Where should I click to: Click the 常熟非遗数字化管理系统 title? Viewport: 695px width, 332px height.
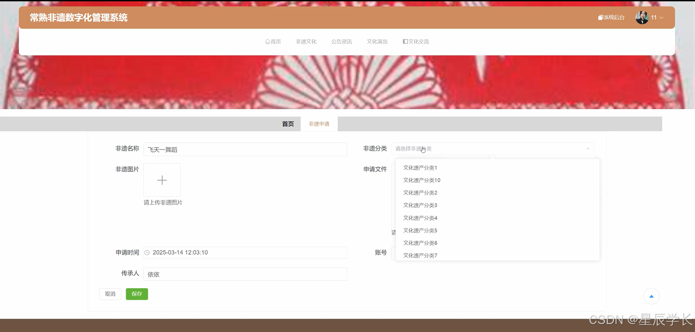pyautogui.click(x=78, y=18)
